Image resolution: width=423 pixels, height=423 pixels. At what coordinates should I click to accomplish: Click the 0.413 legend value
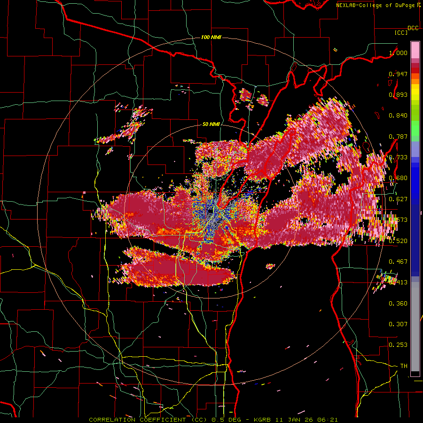coord(398,282)
